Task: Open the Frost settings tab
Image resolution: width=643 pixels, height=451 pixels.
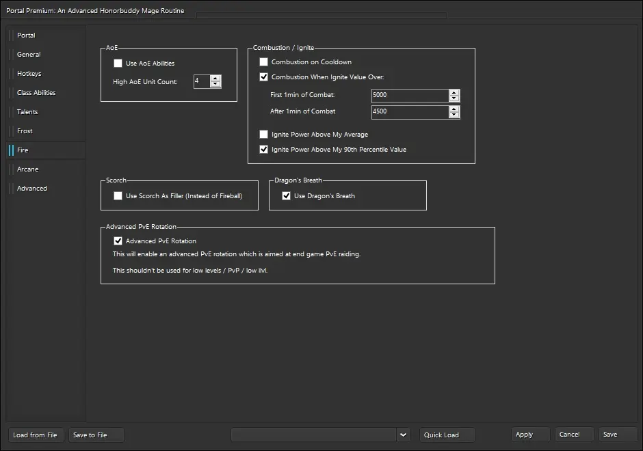Action: coord(46,131)
